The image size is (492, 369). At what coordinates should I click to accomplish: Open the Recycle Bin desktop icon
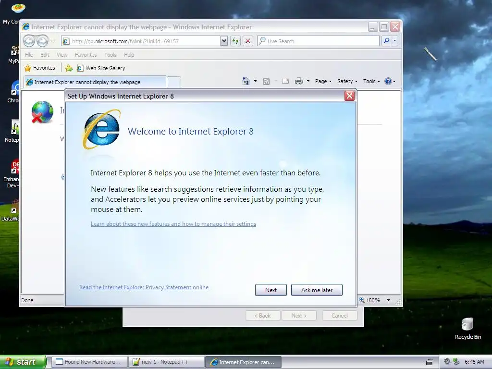(x=467, y=329)
